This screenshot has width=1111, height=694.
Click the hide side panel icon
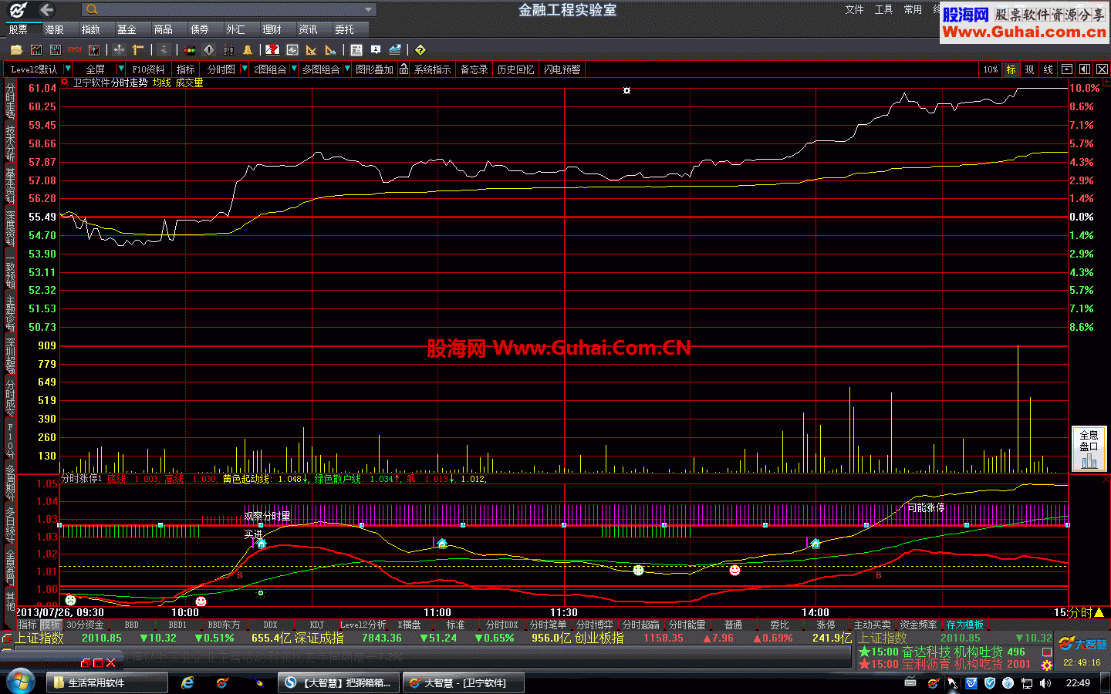pos(1085,69)
